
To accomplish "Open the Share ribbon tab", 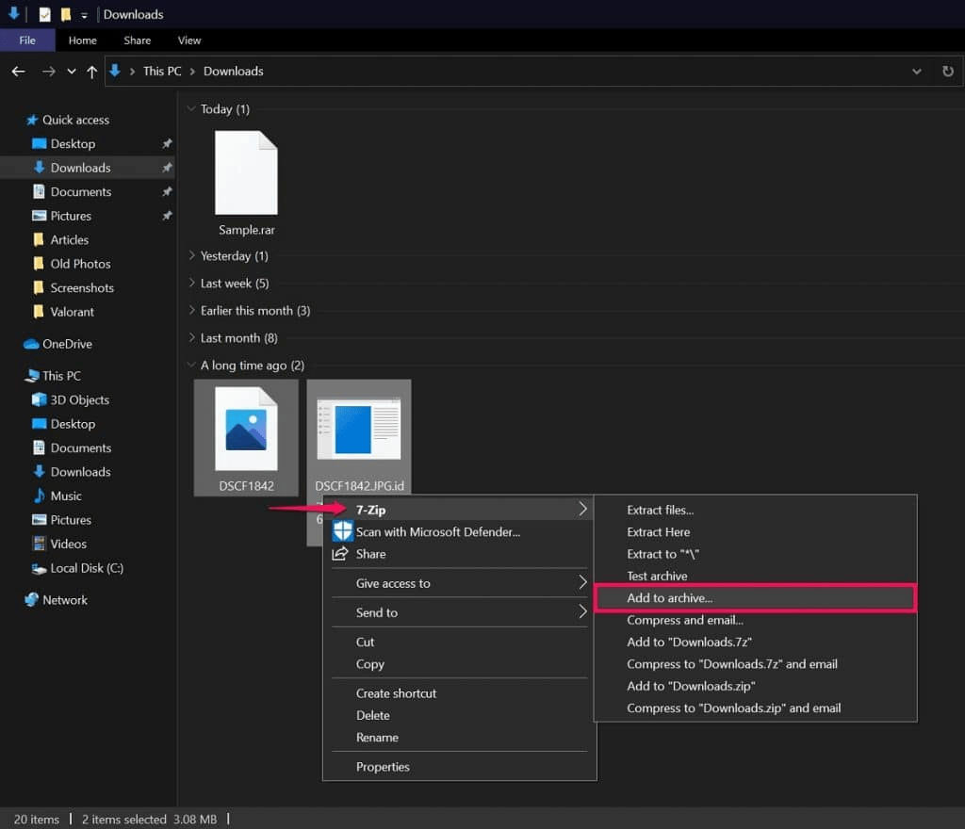I will coord(138,40).
